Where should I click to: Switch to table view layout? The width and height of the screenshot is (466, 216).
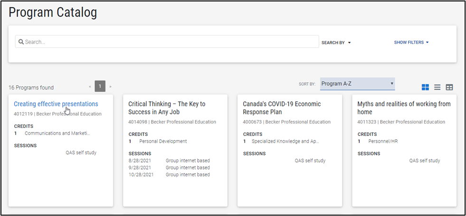[x=449, y=87]
